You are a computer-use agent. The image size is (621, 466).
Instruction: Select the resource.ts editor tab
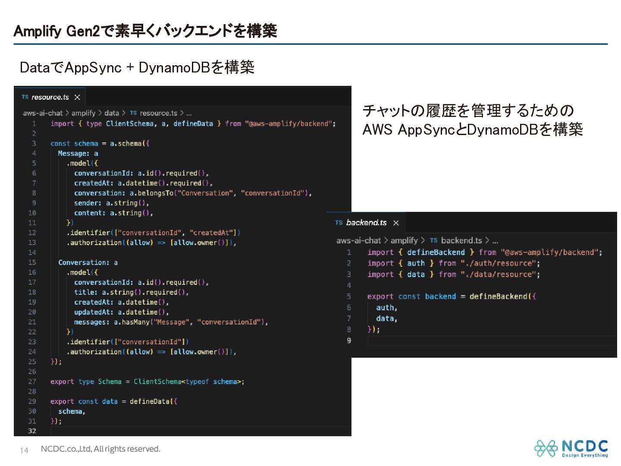50,97
